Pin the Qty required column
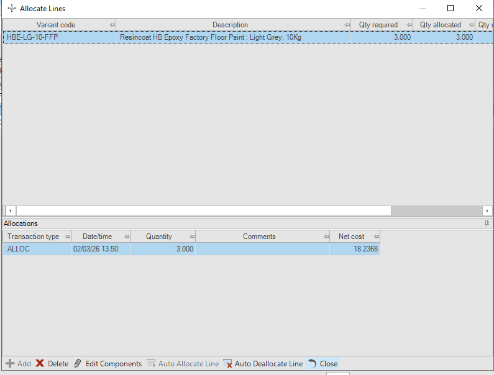The image size is (494, 375). pyautogui.click(x=409, y=25)
